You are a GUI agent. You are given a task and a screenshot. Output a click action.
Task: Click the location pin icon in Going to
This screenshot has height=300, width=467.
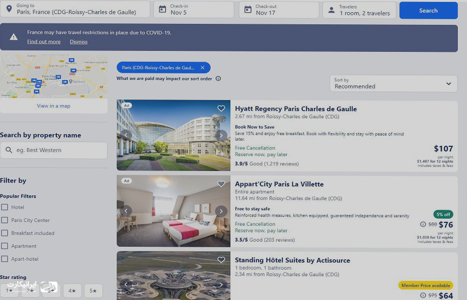pos(9,8)
